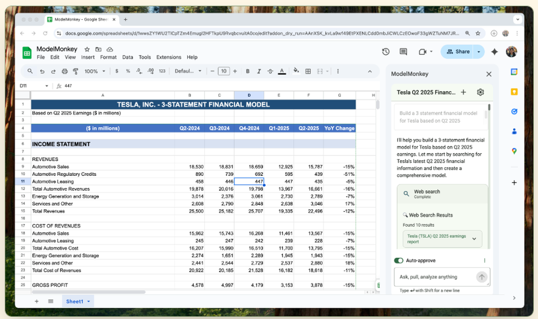This screenshot has height=319, width=538.
Task: Start new ModelMonkey chat with plus
Action: tap(464, 93)
